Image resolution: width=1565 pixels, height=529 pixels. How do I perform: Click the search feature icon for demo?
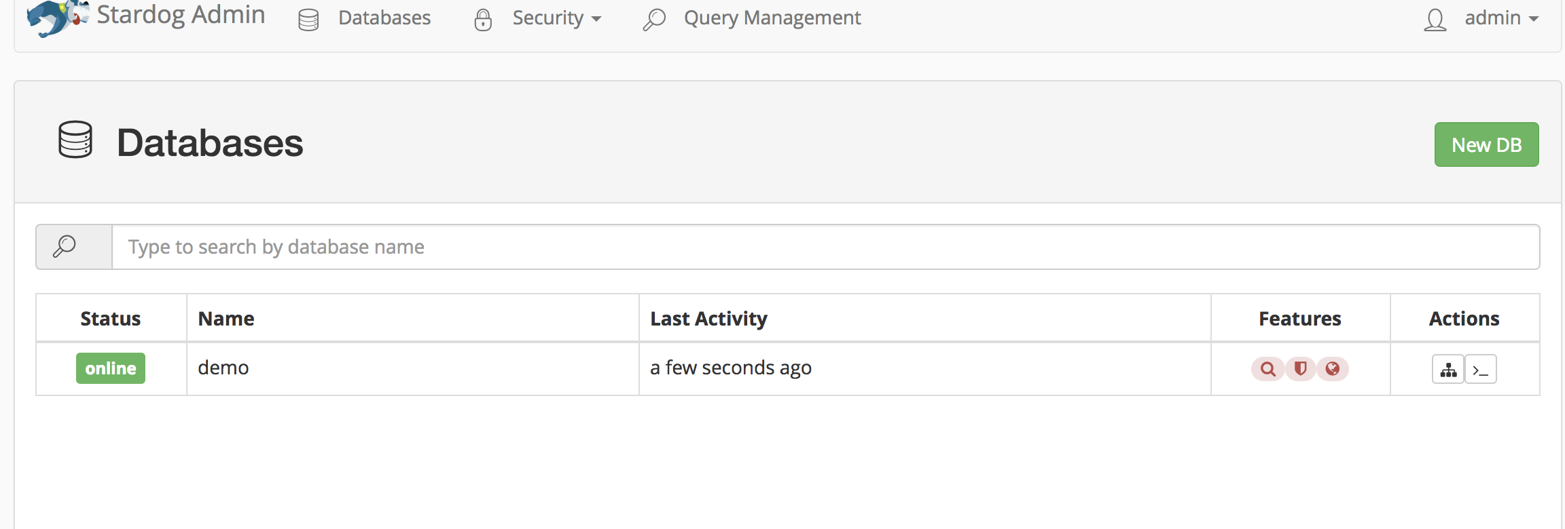[x=1267, y=369]
